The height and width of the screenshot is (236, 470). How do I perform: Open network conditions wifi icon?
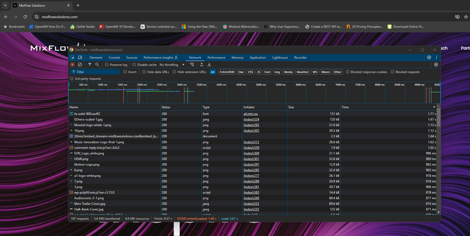pyautogui.click(x=192, y=65)
